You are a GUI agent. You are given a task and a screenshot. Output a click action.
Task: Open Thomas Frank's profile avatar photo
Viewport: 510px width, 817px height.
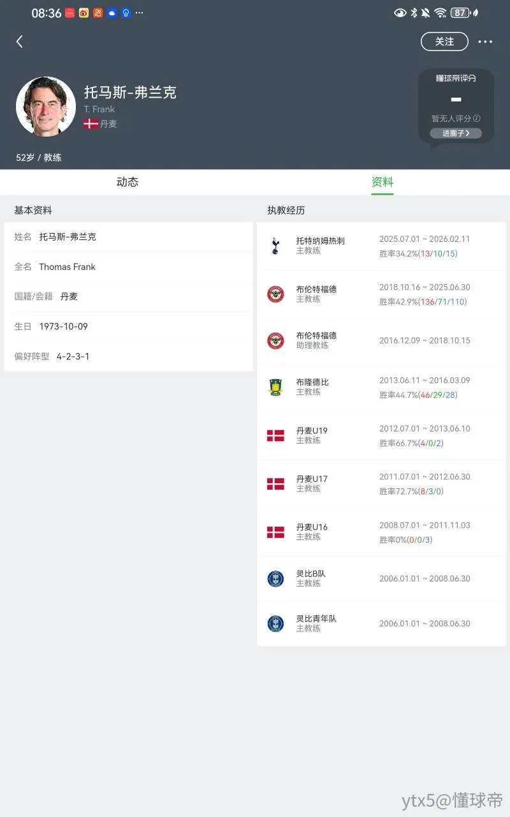[46, 107]
